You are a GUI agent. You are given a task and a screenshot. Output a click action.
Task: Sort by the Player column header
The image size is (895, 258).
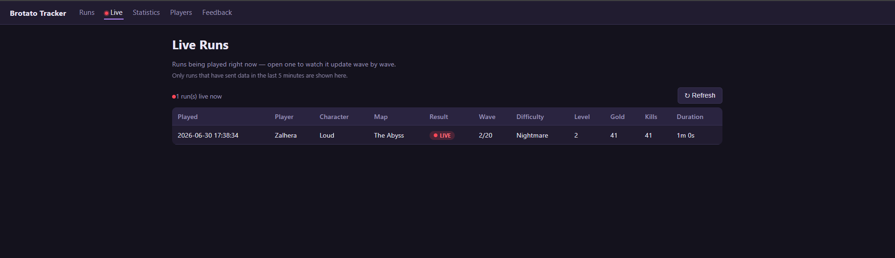coord(284,117)
